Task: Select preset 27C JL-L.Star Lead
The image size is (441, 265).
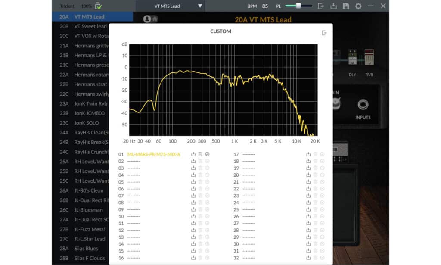Action: (x=82, y=239)
